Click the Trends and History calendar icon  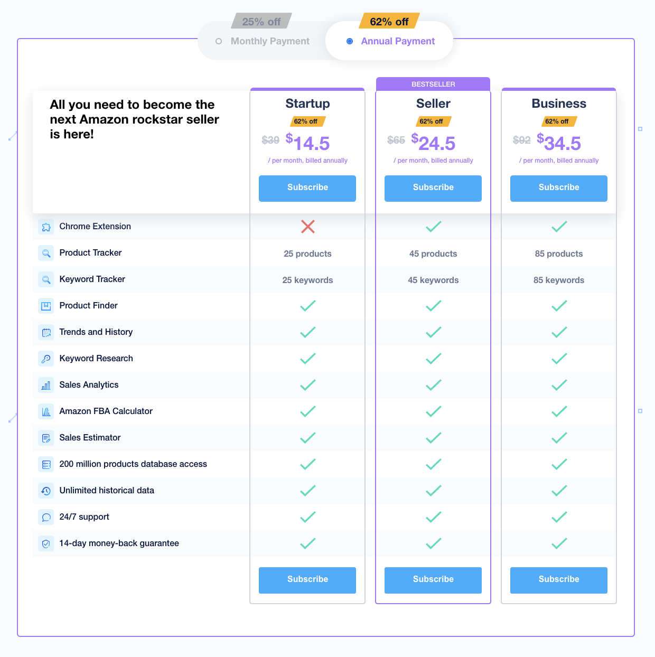(x=46, y=332)
